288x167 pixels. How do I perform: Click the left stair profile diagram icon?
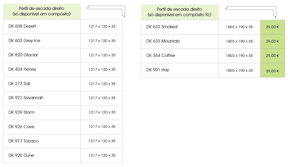point(106,11)
